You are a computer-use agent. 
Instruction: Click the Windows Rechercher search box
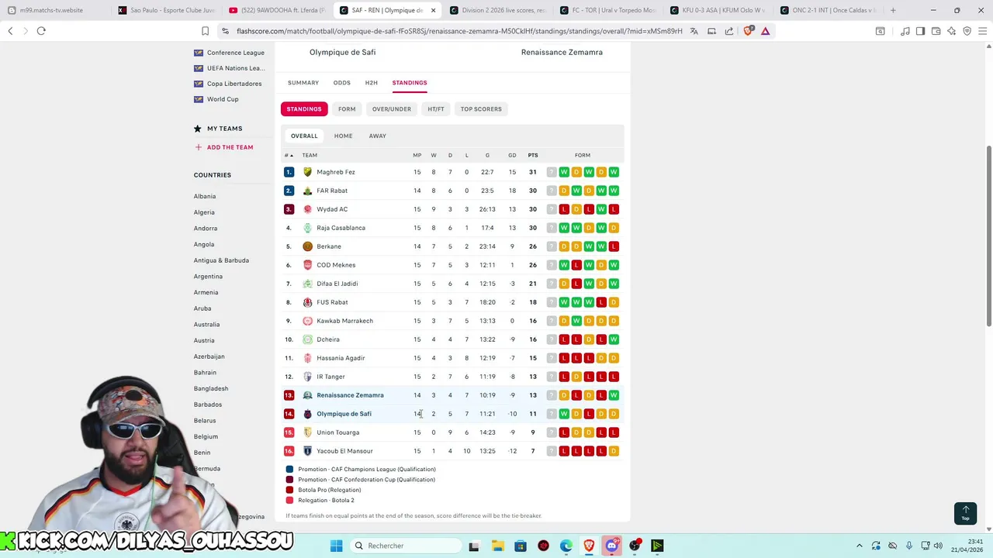pos(404,546)
